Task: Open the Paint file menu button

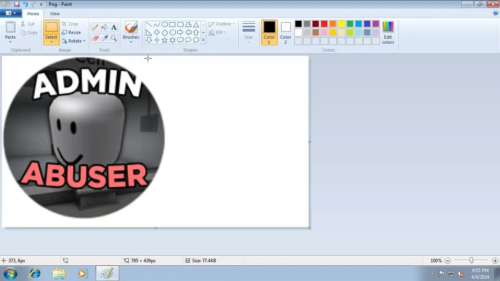Action: pyautogui.click(x=11, y=13)
